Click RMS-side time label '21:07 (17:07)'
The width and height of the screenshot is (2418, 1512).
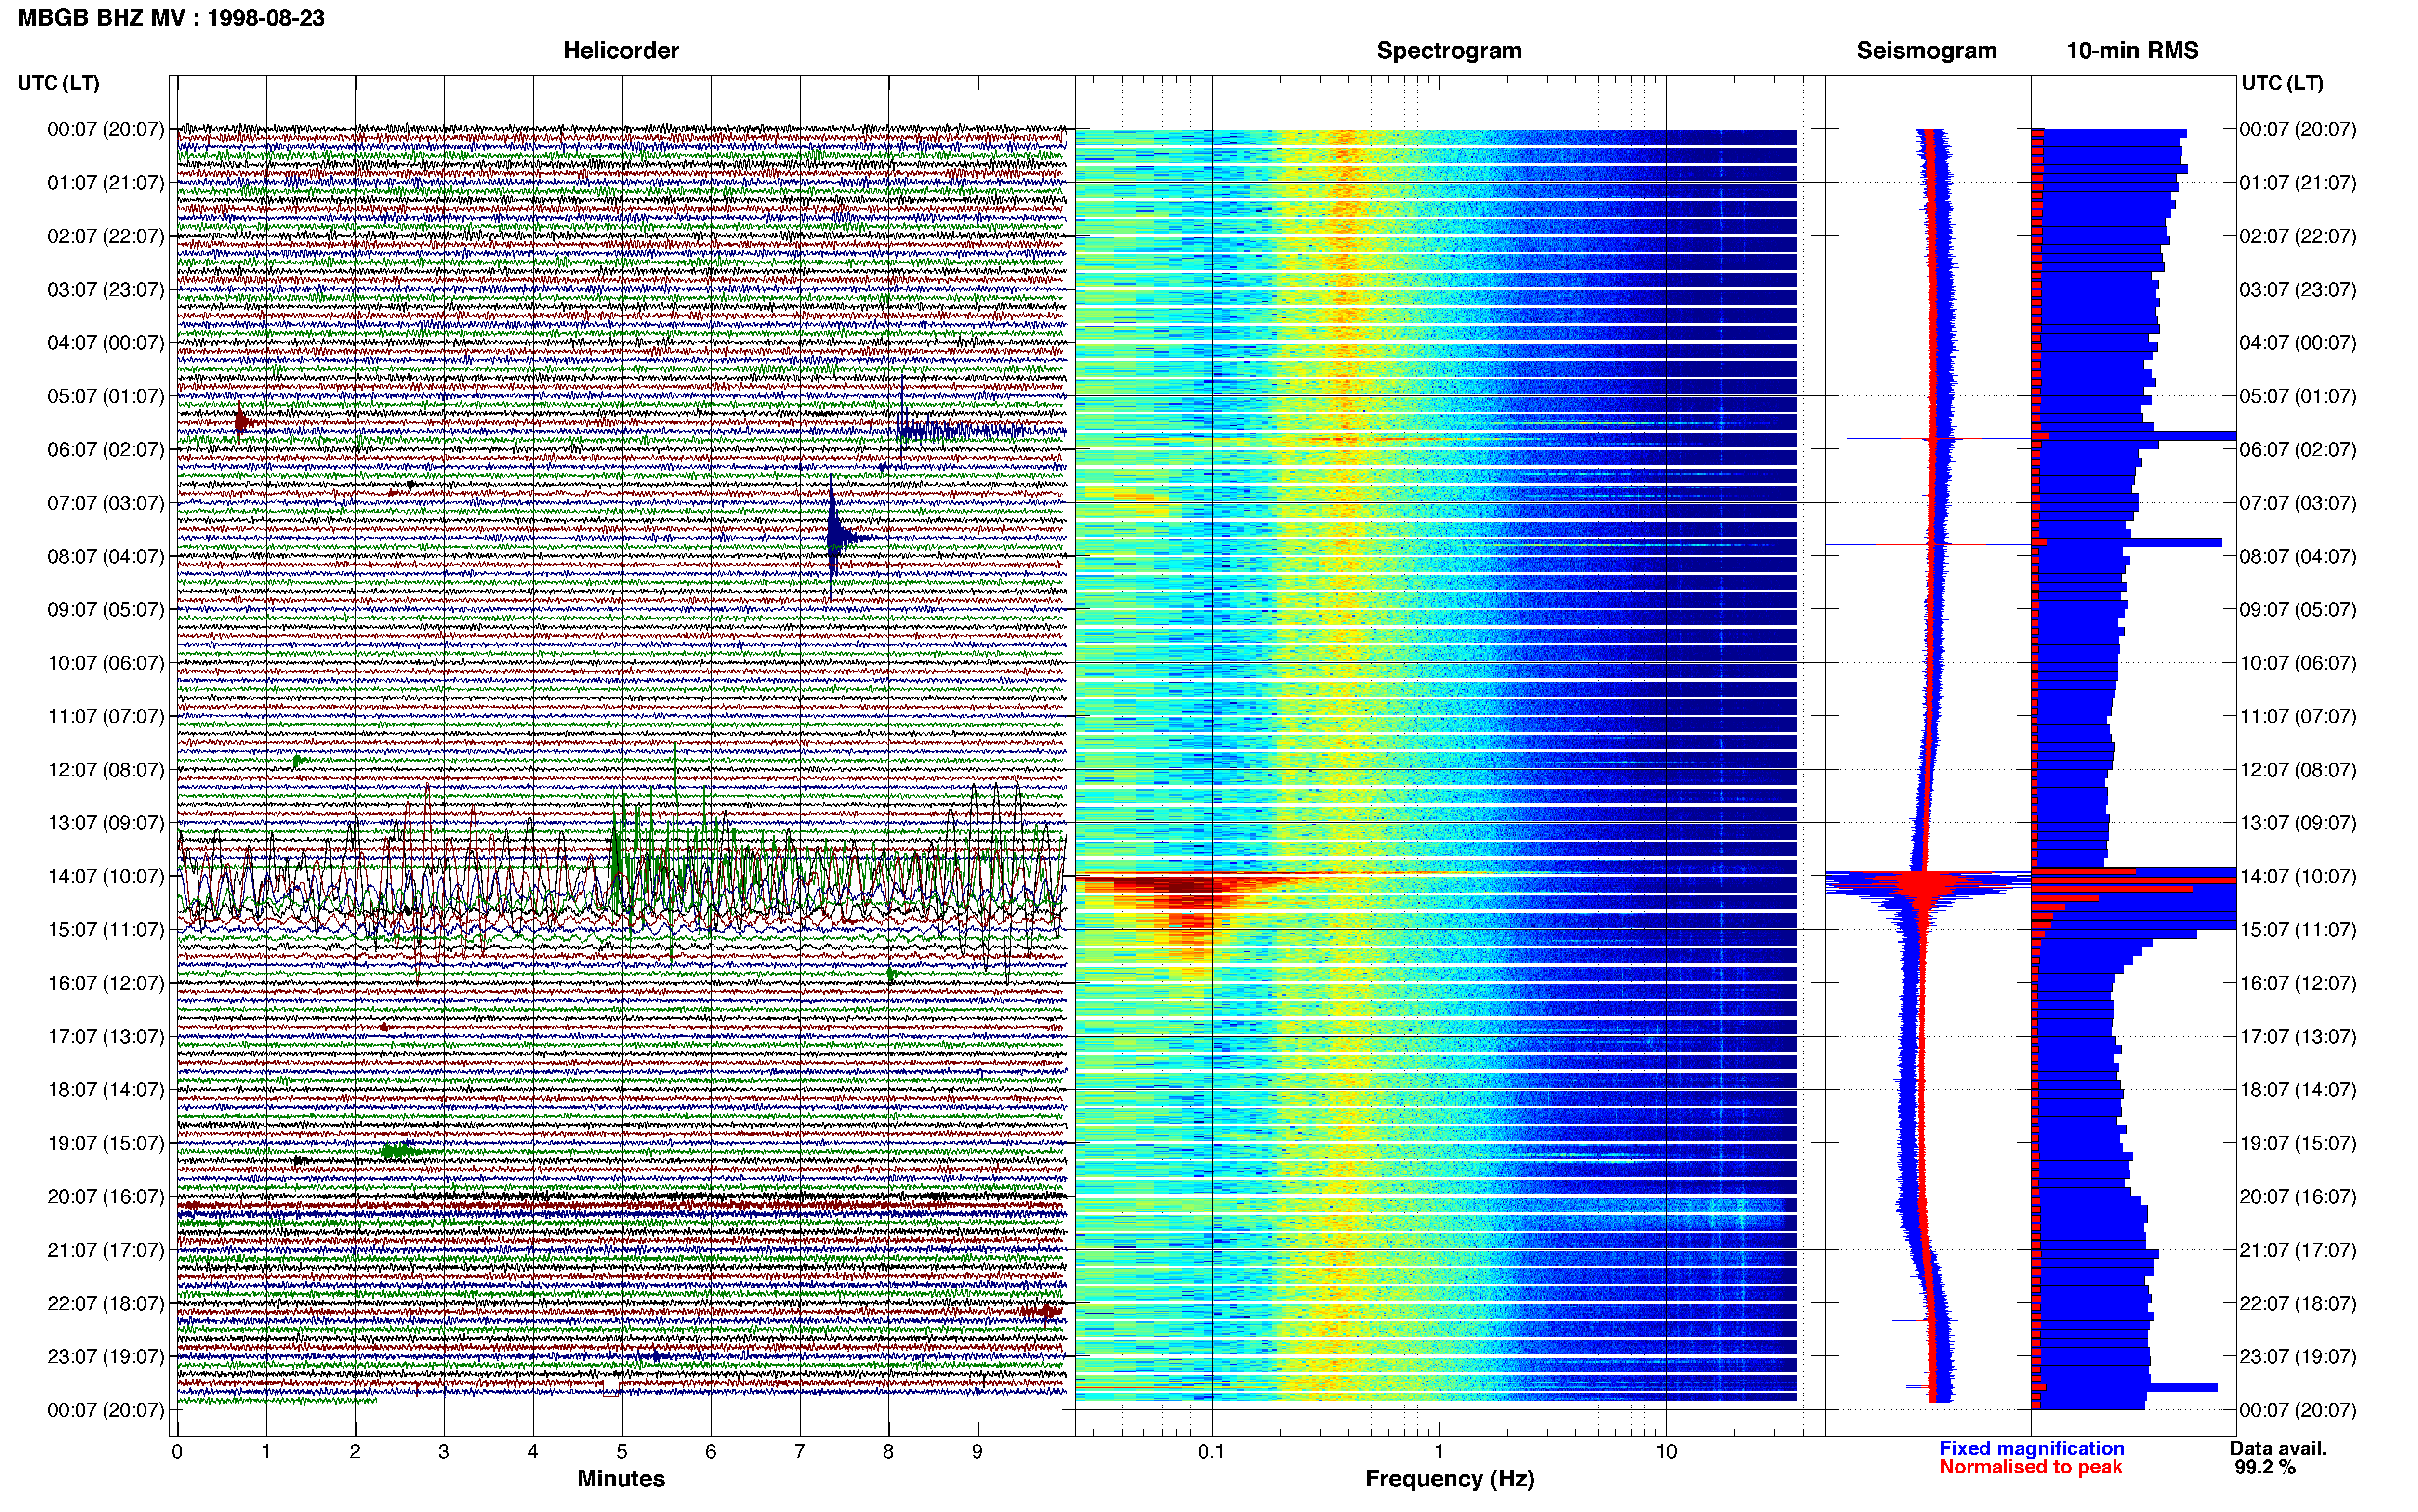(x=2298, y=1250)
